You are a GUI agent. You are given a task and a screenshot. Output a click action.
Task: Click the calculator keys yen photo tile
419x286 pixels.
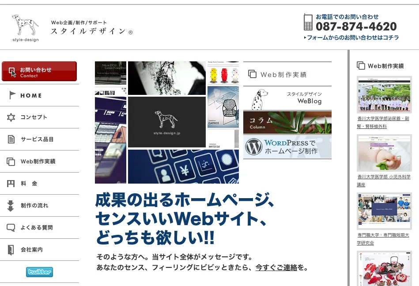(183, 167)
